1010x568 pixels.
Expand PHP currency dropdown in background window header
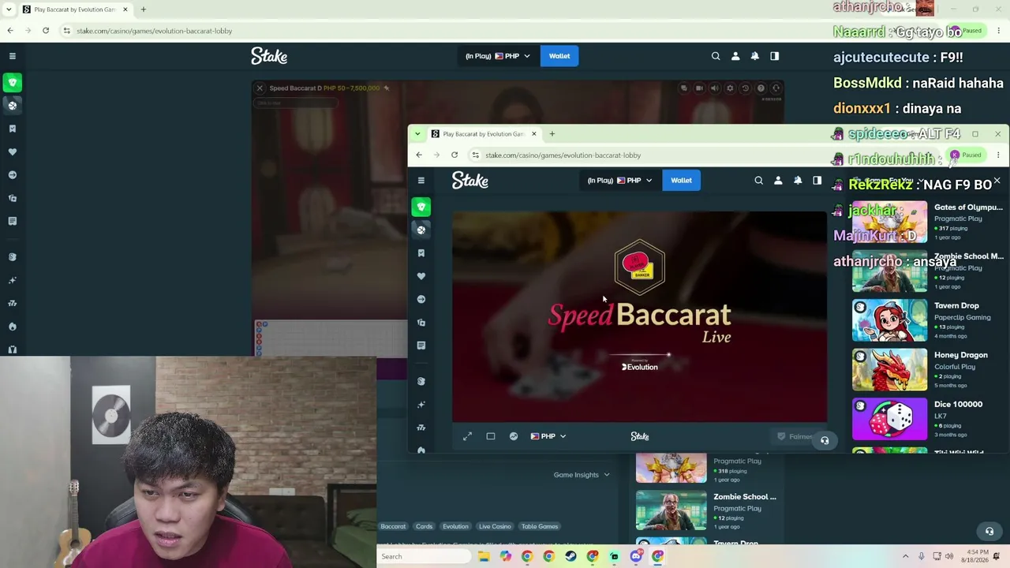pos(498,56)
